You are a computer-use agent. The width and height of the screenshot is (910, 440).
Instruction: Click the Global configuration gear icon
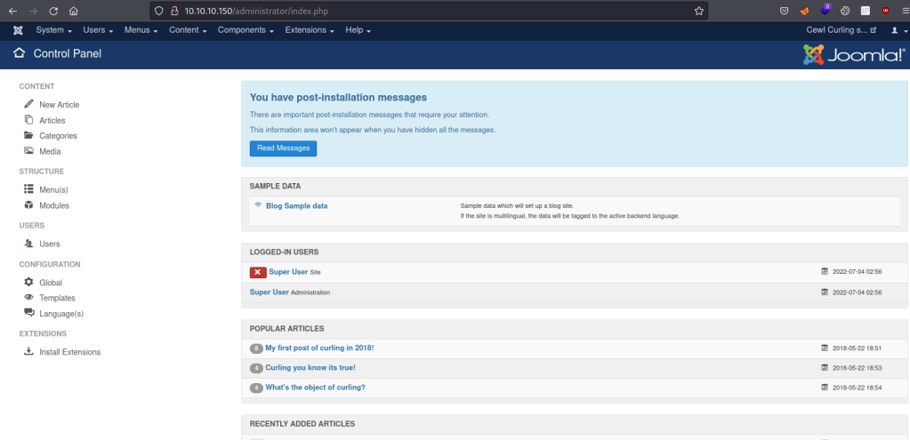[x=29, y=283]
